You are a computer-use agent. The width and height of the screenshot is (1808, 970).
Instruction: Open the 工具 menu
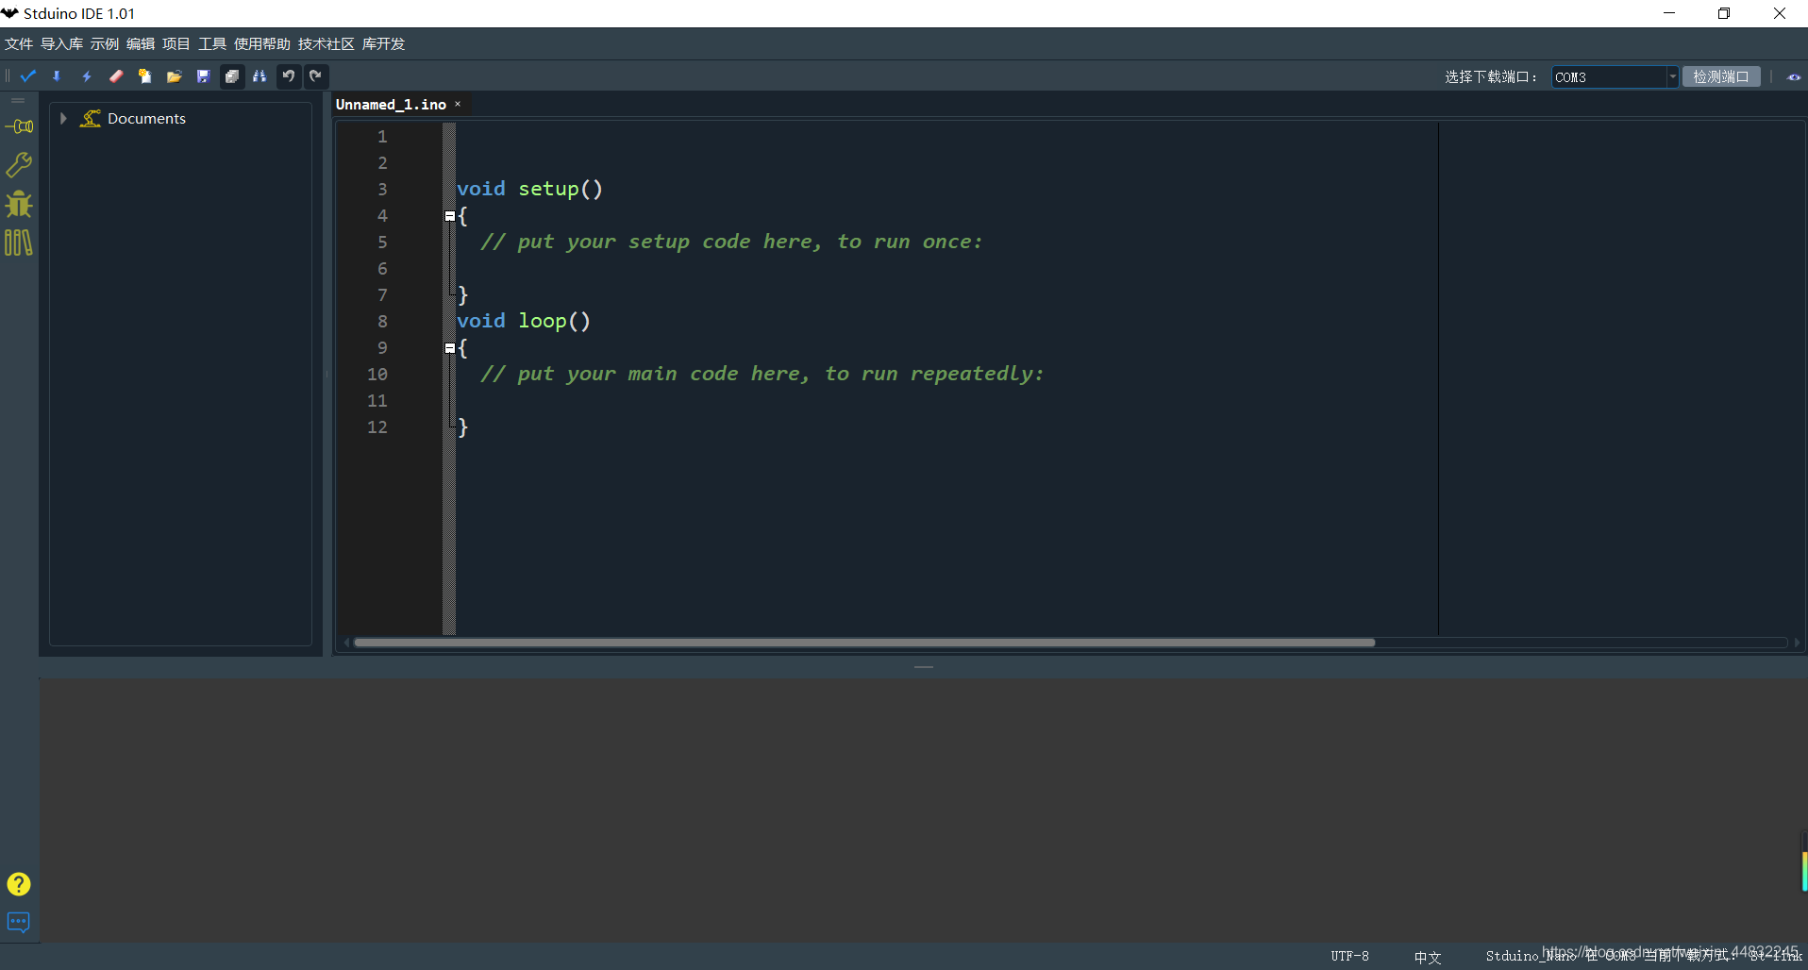coord(212,44)
